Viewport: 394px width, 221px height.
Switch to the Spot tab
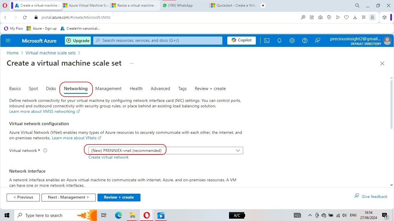[x=33, y=89]
